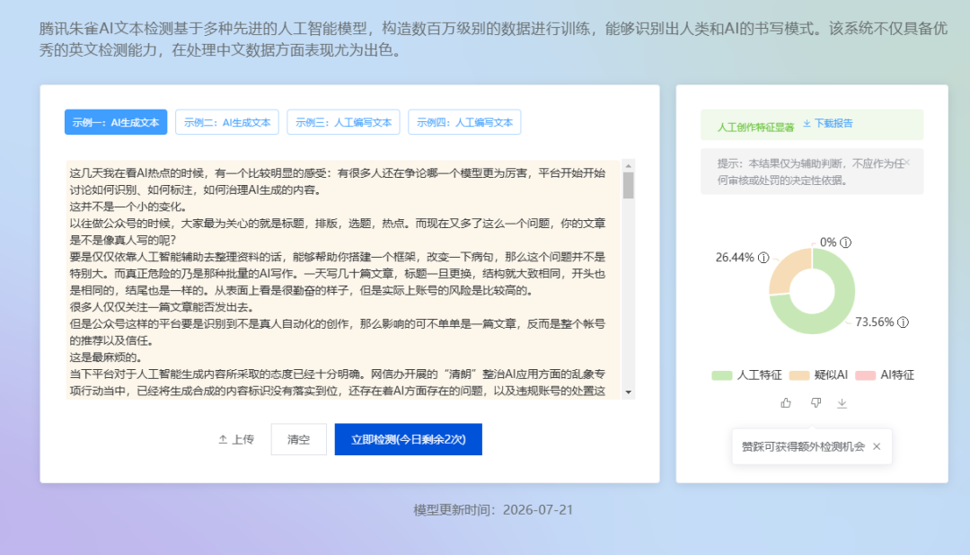Click the upload arrow icon beside 上传

tap(223, 439)
